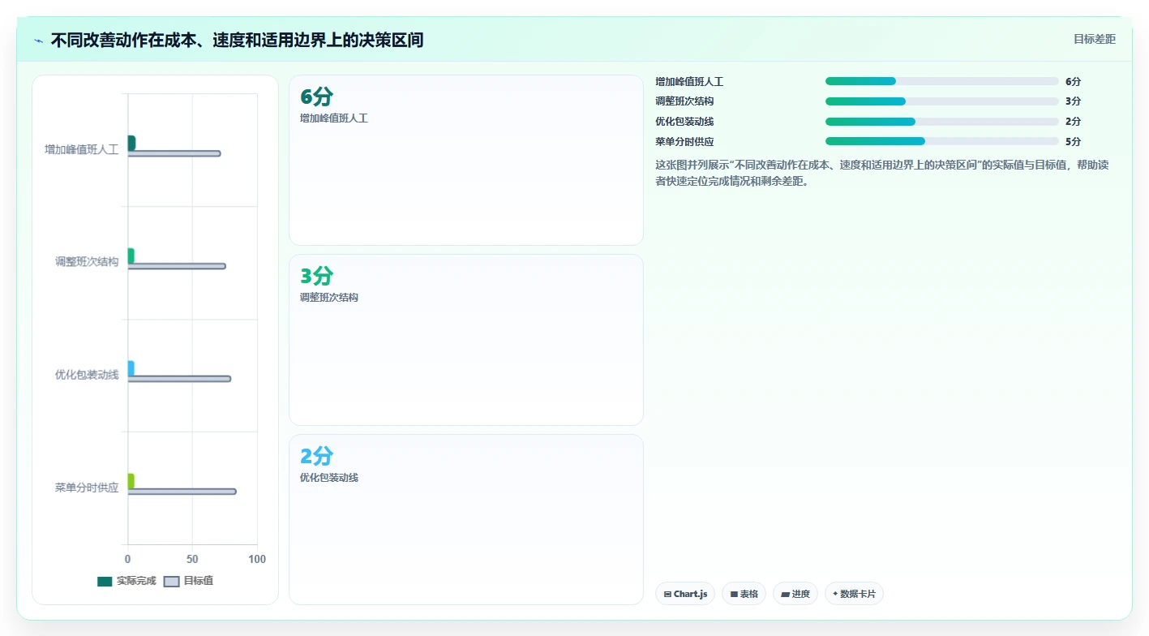
Task: Click the lightning icon beside the title
Action: 39,41
